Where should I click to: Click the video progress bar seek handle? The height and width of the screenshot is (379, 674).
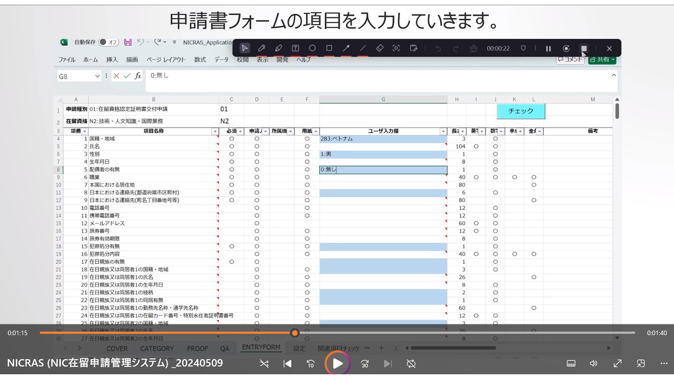(295, 333)
